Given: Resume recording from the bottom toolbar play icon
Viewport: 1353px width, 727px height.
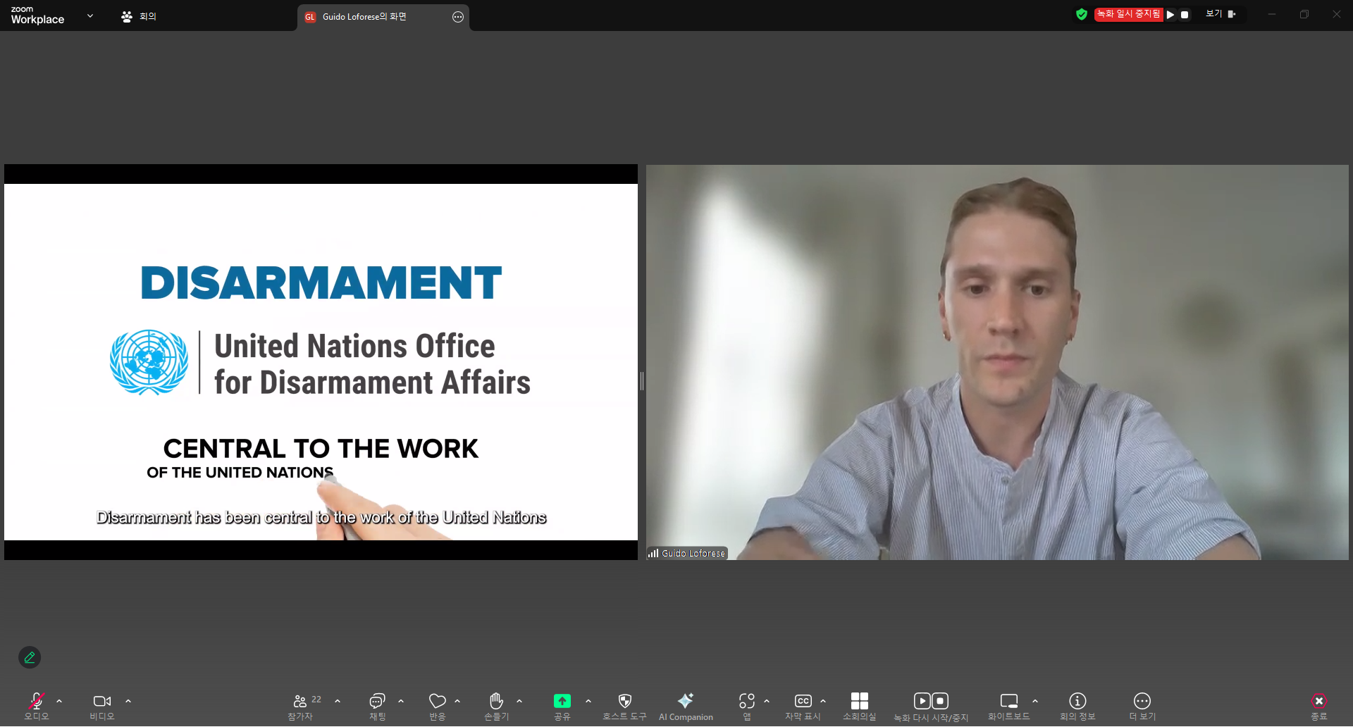Looking at the screenshot, I should [922, 701].
